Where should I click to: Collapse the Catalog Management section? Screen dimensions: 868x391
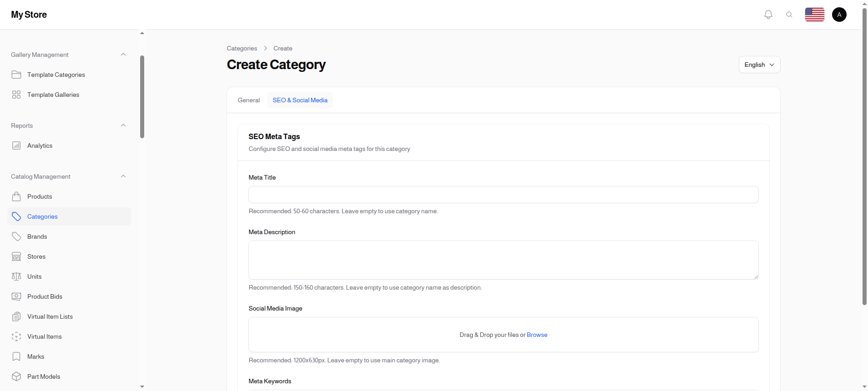pos(123,176)
